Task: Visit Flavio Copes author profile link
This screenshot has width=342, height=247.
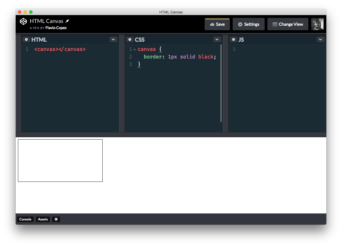Action: [x=56, y=28]
